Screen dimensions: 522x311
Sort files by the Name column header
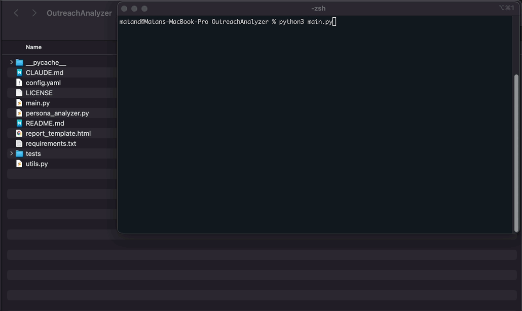pyautogui.click(x=33, y=47)
